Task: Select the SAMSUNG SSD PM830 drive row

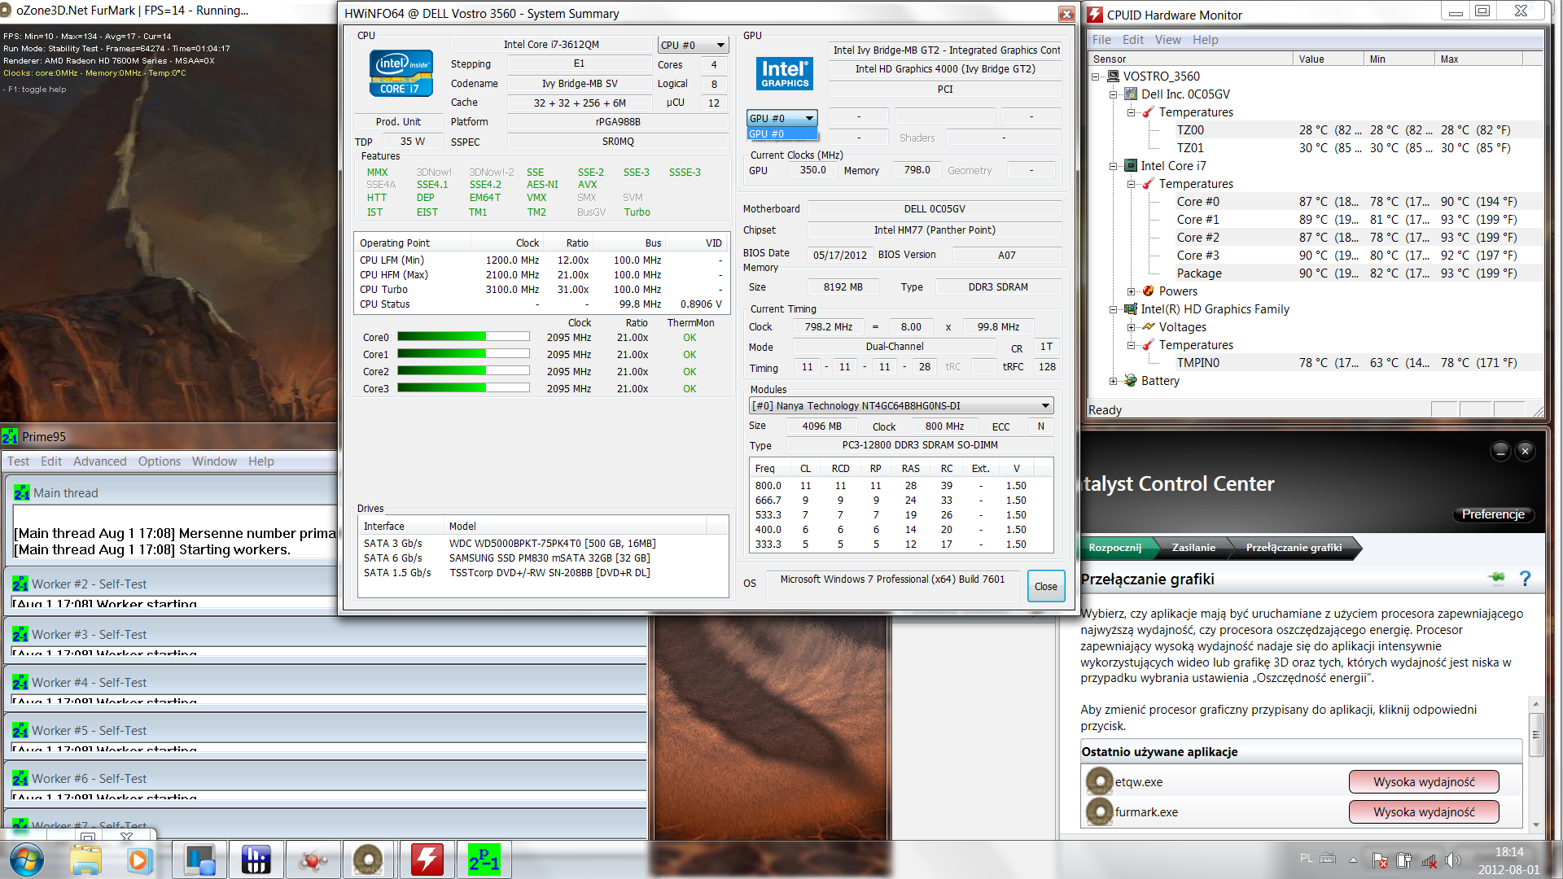Action: [543, 558]
